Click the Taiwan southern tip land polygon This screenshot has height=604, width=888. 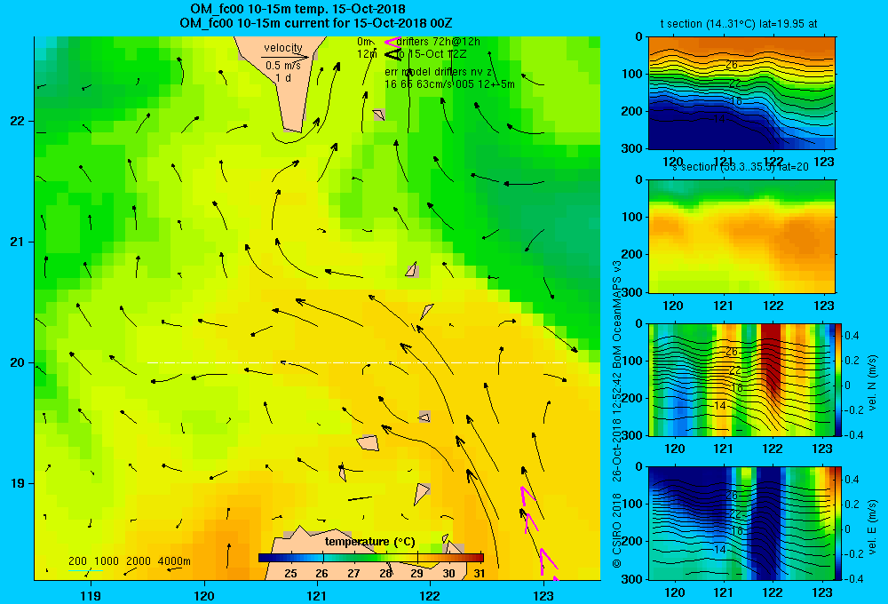[x=286, y=79]
